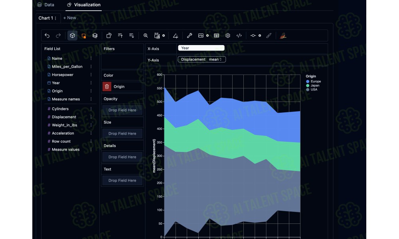Open options menu for Cylinders field
This screenshot has width=399, height=239.
click(x=91, y=109)
